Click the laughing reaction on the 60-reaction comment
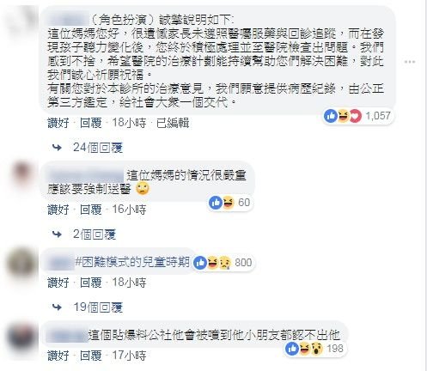427x371 pixels. coord(229,203)
